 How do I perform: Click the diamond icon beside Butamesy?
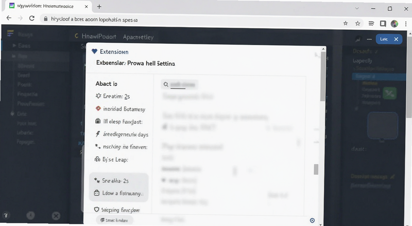click(x=98, y=108)
